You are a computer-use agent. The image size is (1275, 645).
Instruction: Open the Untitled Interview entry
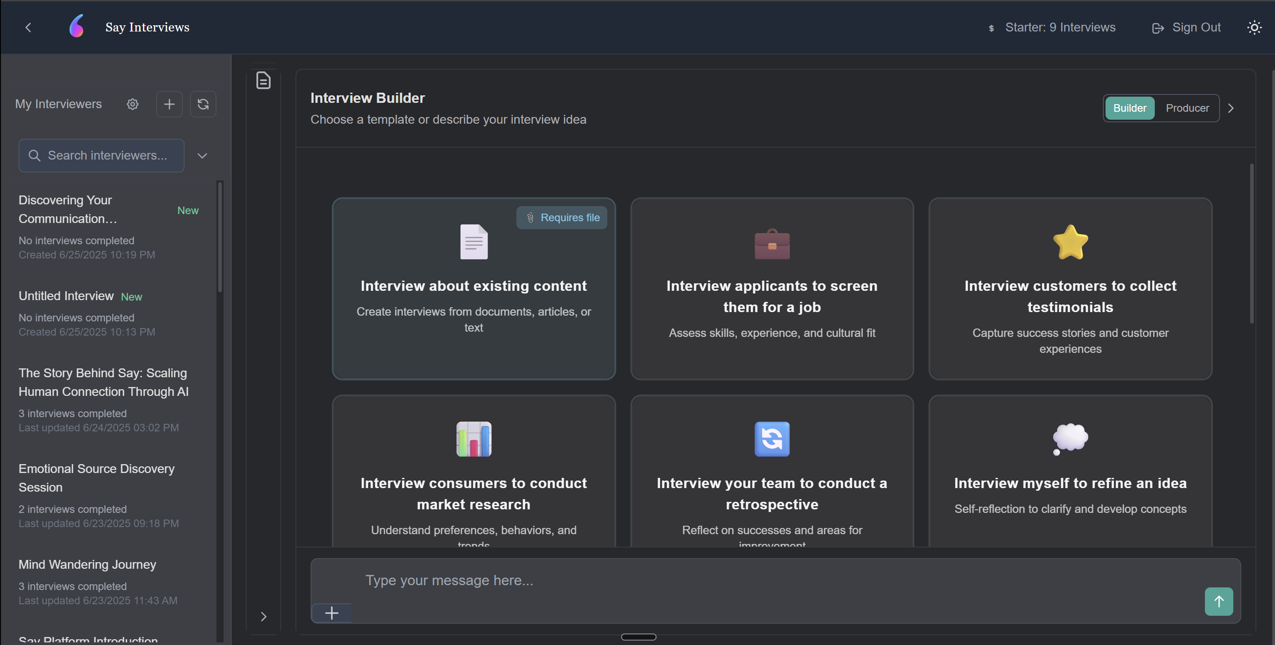click(x=109, y=313)
